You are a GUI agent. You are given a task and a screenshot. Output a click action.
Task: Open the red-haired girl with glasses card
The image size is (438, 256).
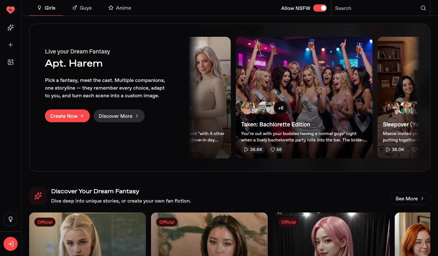pyautogui.click(x=412, y=234)
